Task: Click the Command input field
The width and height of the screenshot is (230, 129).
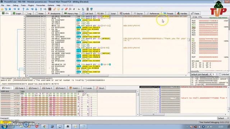Action: coord(112,118)
